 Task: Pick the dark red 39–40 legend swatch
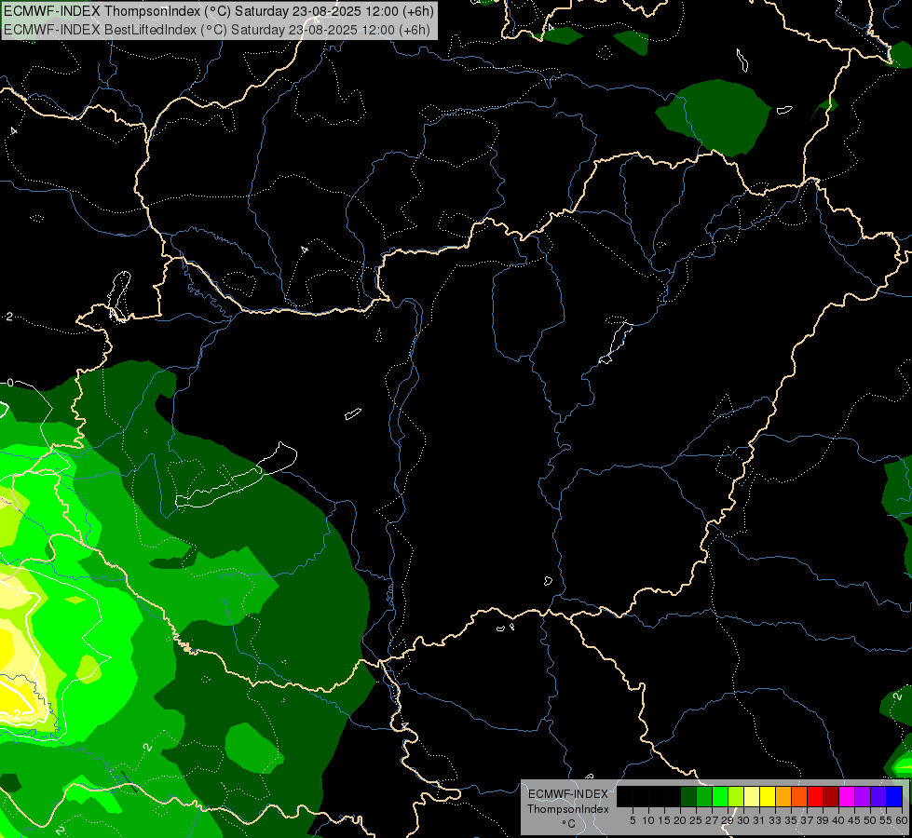click(831, 796)
